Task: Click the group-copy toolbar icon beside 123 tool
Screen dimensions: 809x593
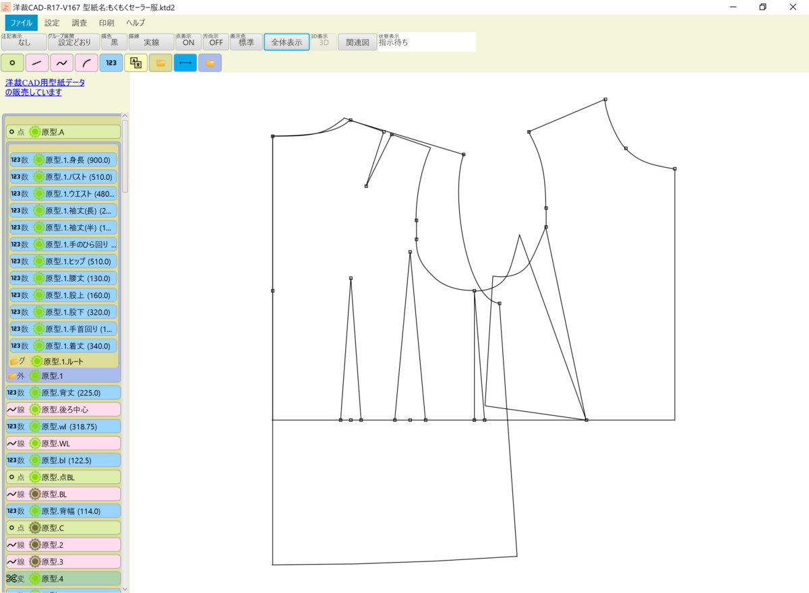Action: coord(136,62)
